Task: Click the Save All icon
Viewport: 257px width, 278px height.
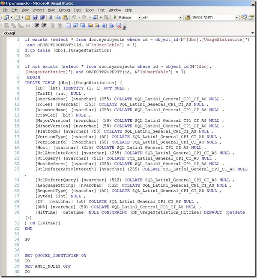Action: (x=42, y=17)
